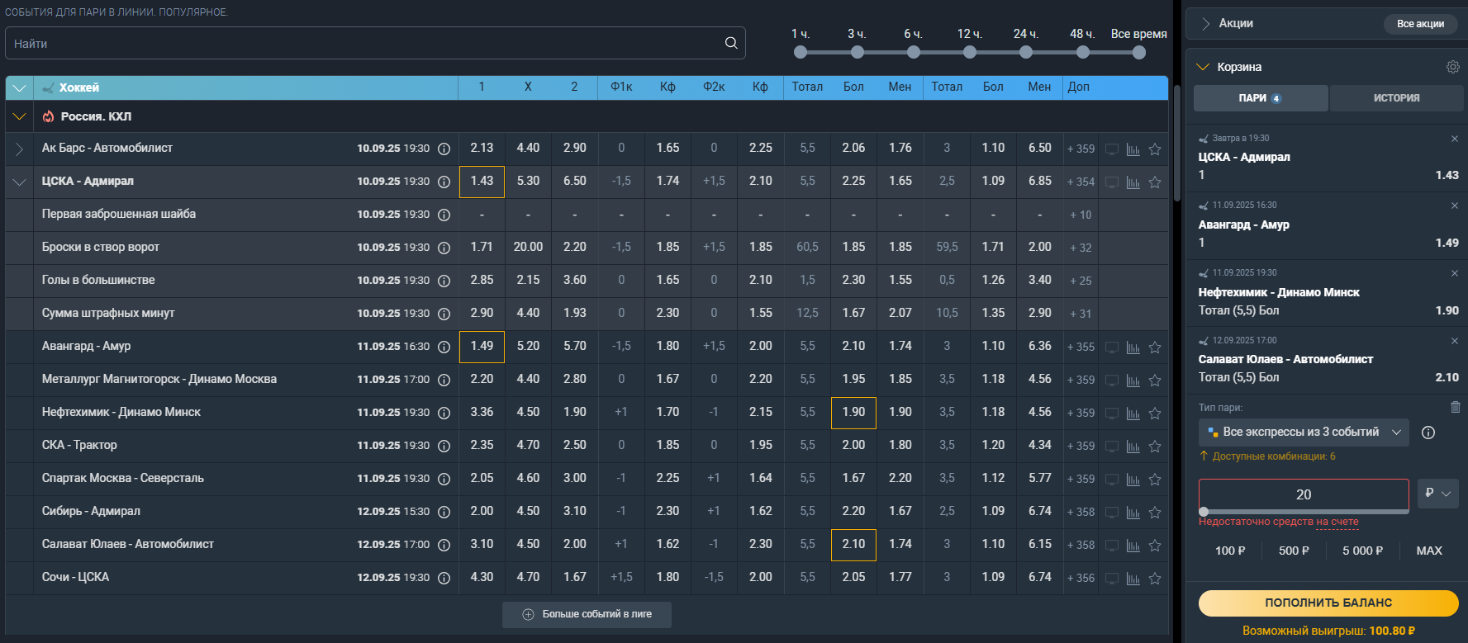This screenshot has height=643, width=1468.
Task: Select odds 2.35 for СКА win
Action: tap(482, 445)
